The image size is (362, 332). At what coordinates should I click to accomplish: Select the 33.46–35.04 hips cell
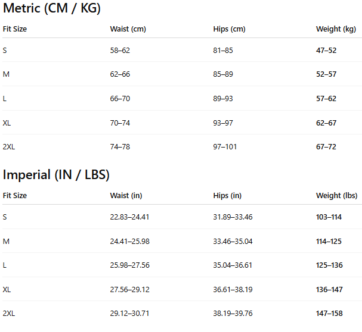coord(233,241)
